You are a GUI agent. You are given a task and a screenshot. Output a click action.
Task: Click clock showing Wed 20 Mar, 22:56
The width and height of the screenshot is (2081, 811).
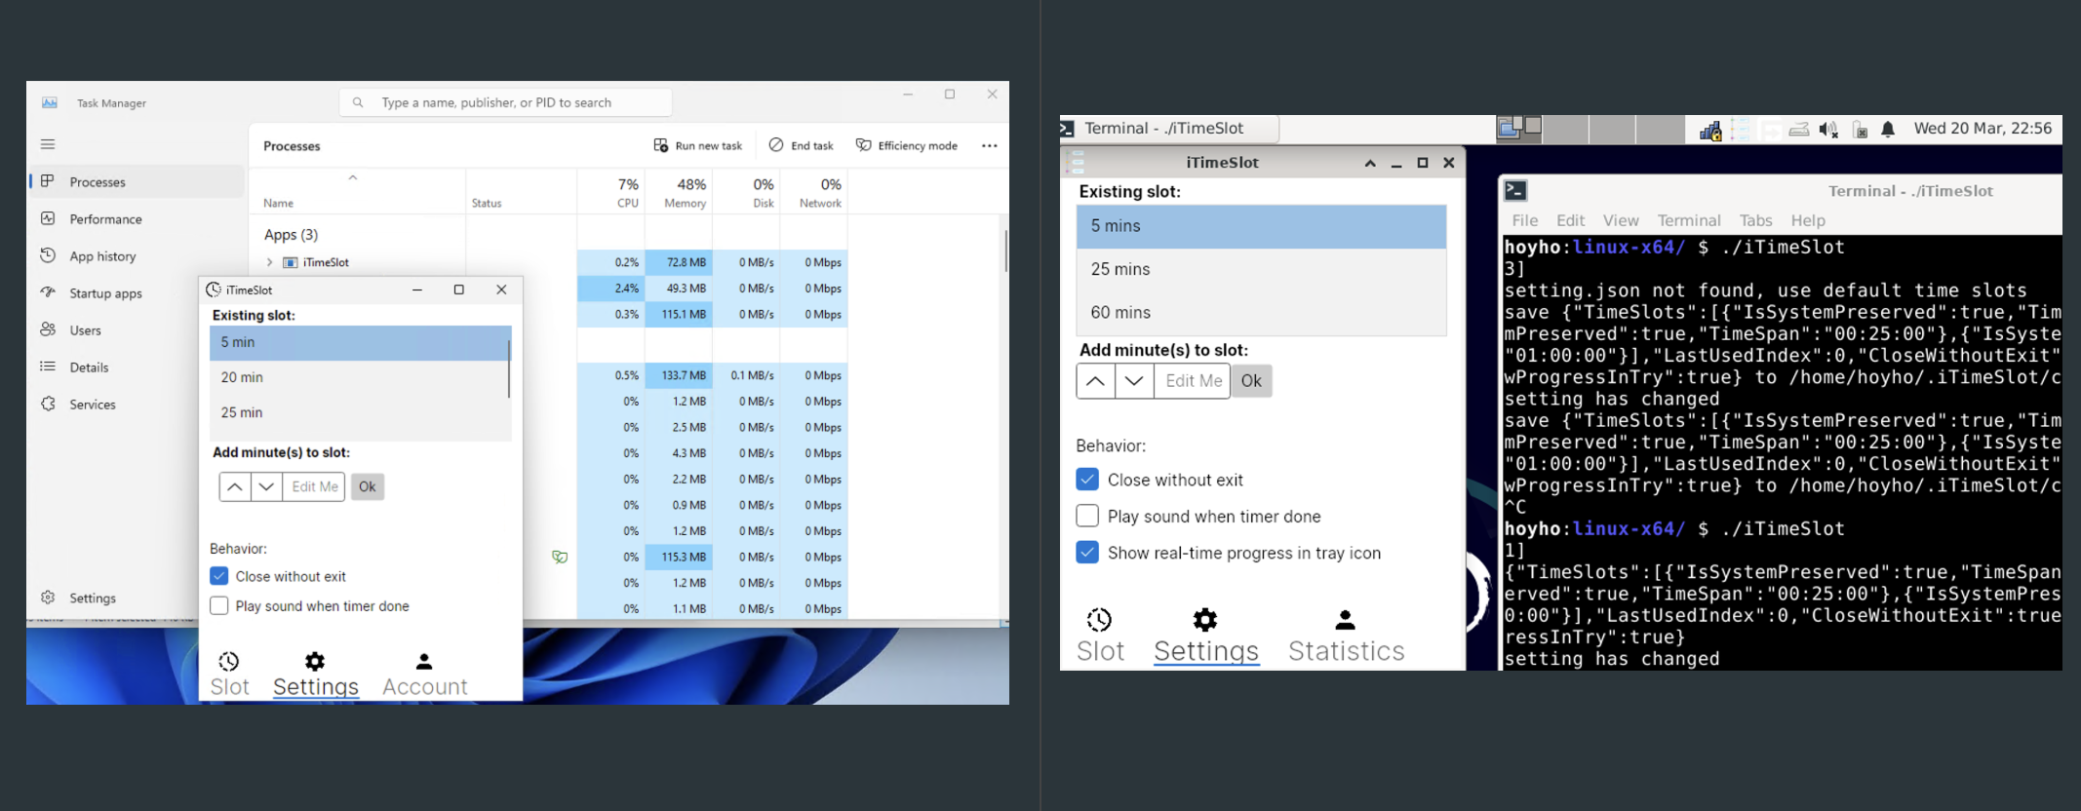point(1983,129)
